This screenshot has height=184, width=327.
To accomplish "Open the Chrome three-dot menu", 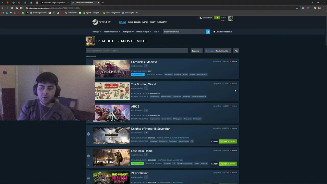I will (324, 8).
